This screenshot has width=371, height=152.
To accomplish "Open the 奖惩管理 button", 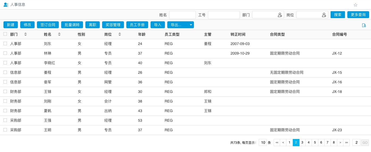I will 113,25.
